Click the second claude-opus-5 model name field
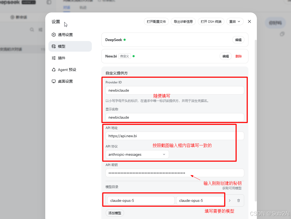This screenshot has height=219, width=291. pyautogui.click(x=200, y=200)
